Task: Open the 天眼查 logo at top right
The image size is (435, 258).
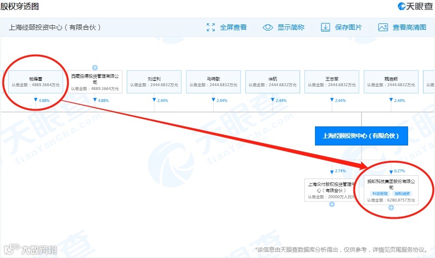Action: point(415,6)
